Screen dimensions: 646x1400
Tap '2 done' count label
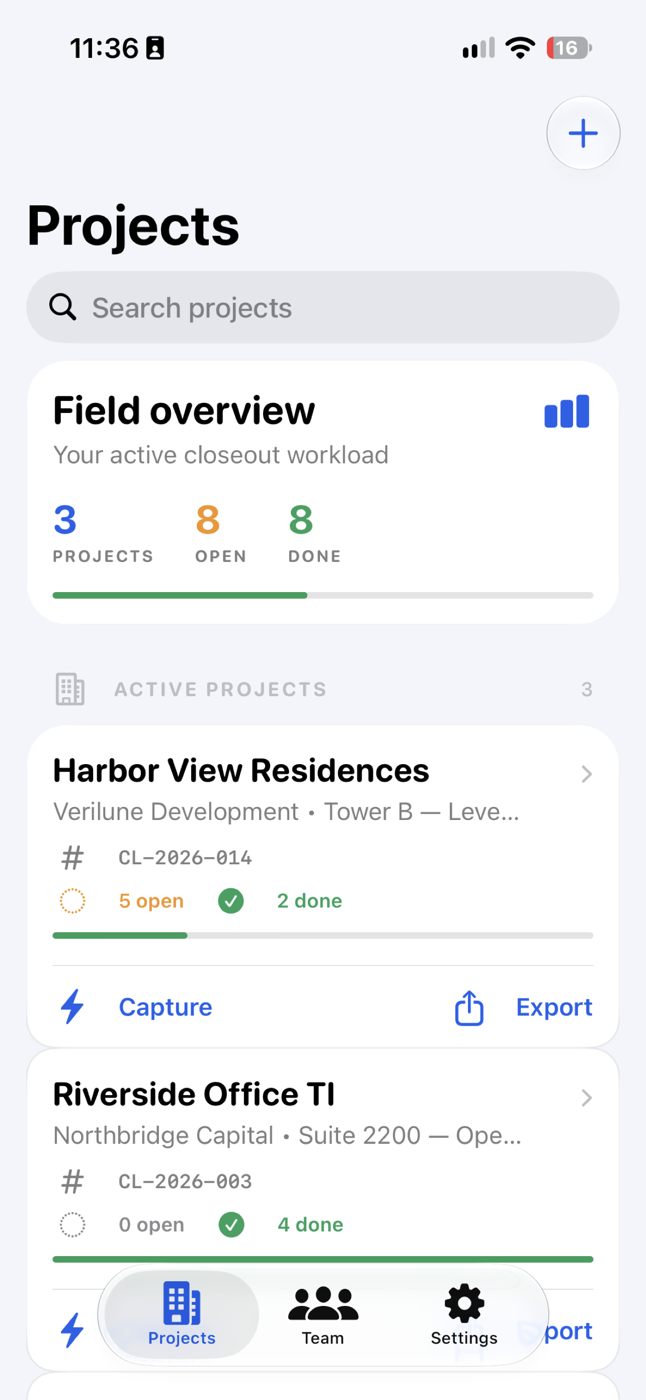point(309,900)
